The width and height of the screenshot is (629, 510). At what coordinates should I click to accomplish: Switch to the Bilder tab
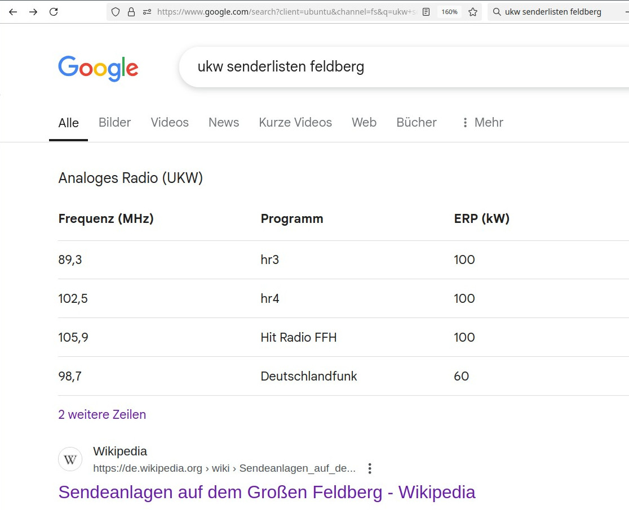pos(115,122)
